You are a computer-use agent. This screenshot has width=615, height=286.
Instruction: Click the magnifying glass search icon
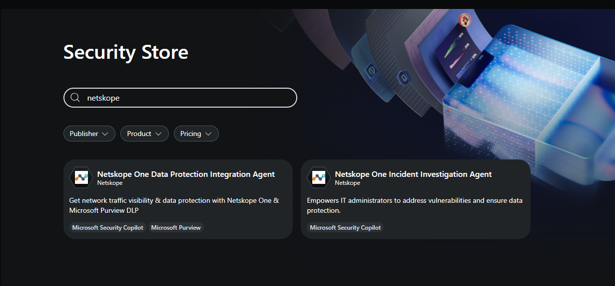(75, 98)
